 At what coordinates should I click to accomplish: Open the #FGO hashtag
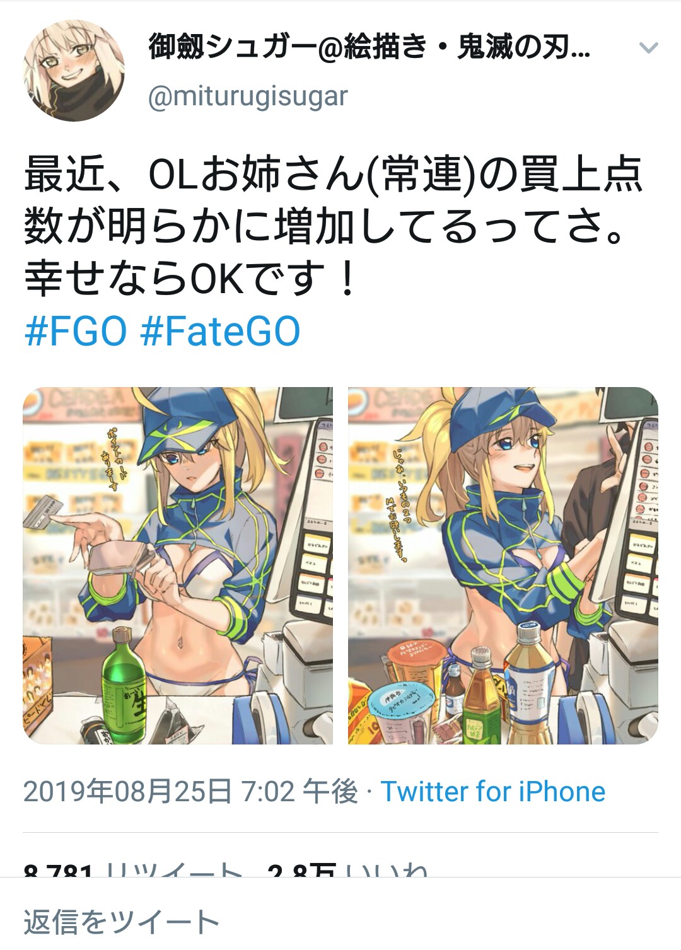click(76, 332)
